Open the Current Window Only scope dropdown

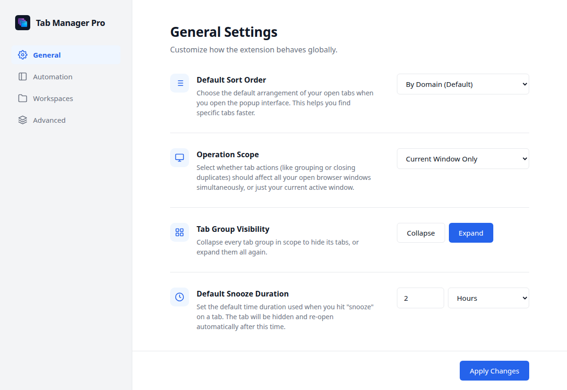463,159
